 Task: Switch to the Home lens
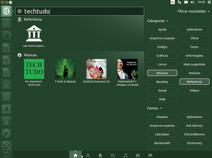click(x=75, y=155)
